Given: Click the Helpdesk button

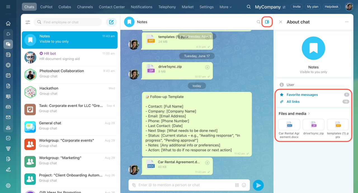Looking at the screenshot, I should coord(332,7).
